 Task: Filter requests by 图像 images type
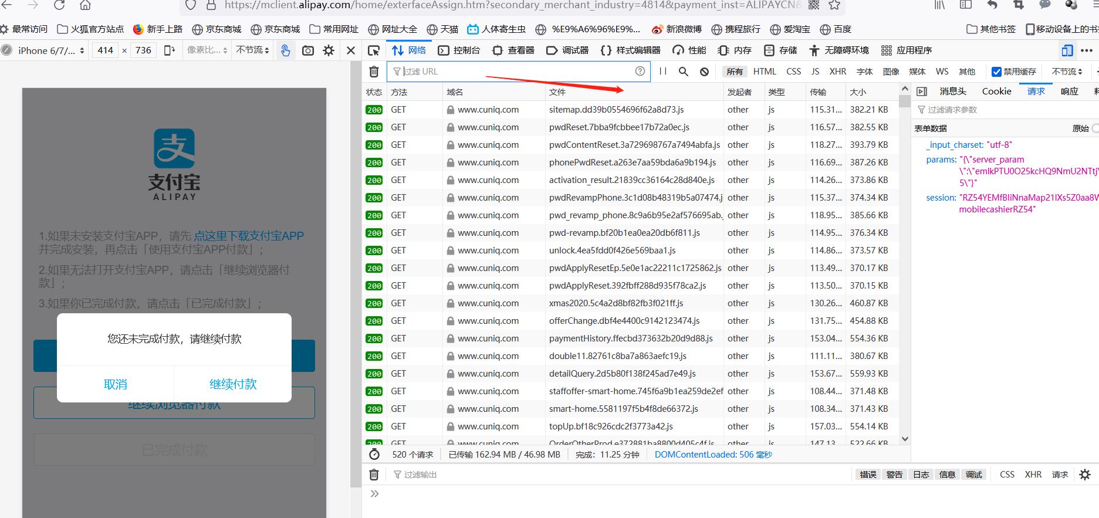(891, 72)
